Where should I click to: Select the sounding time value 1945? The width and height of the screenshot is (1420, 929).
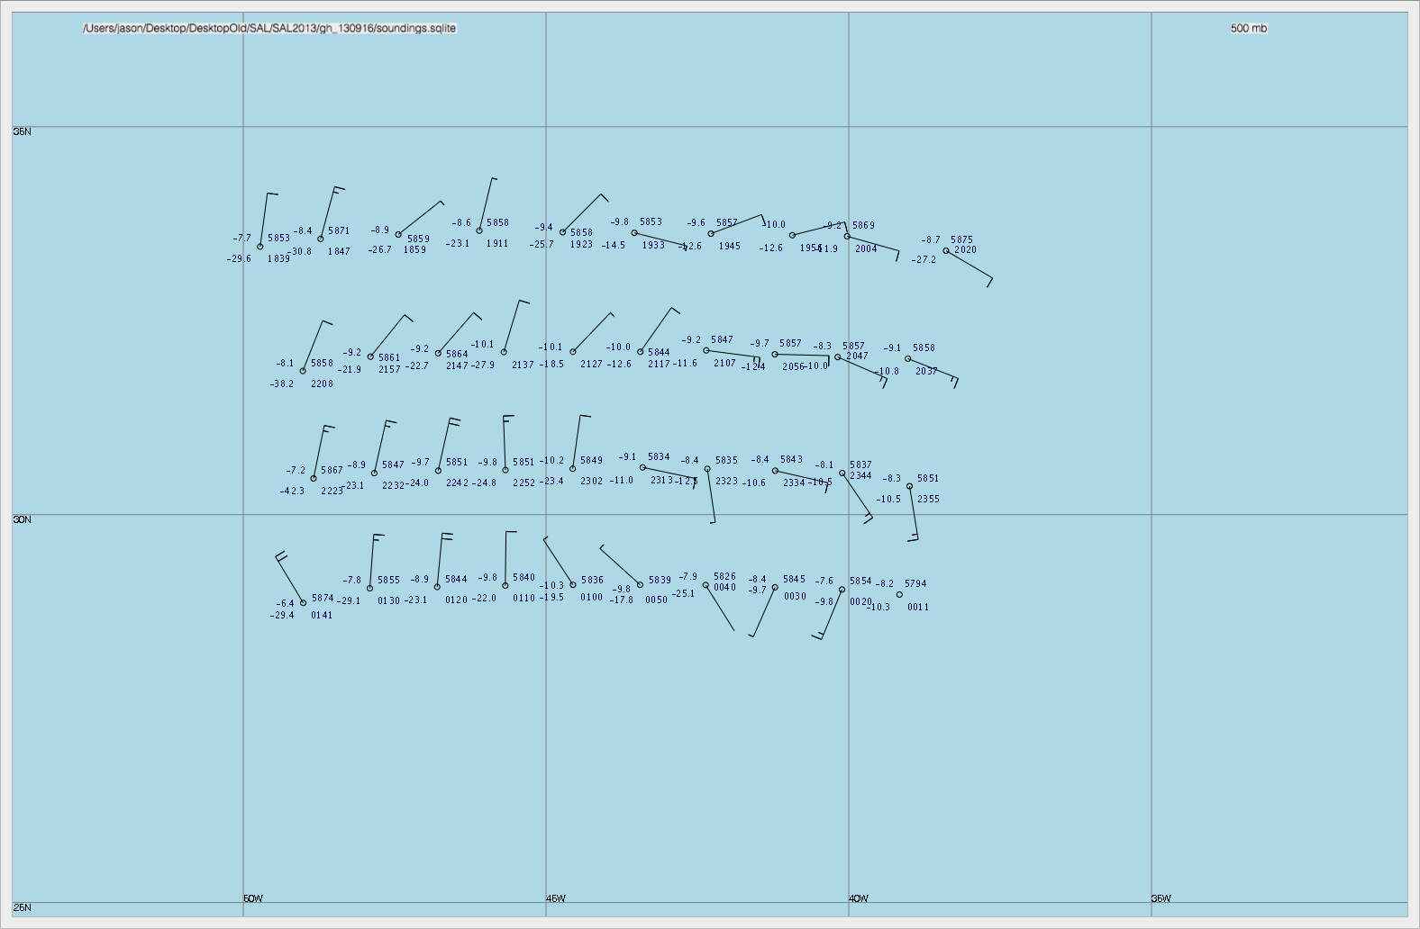pyautogui.click(x=729, y=247)
